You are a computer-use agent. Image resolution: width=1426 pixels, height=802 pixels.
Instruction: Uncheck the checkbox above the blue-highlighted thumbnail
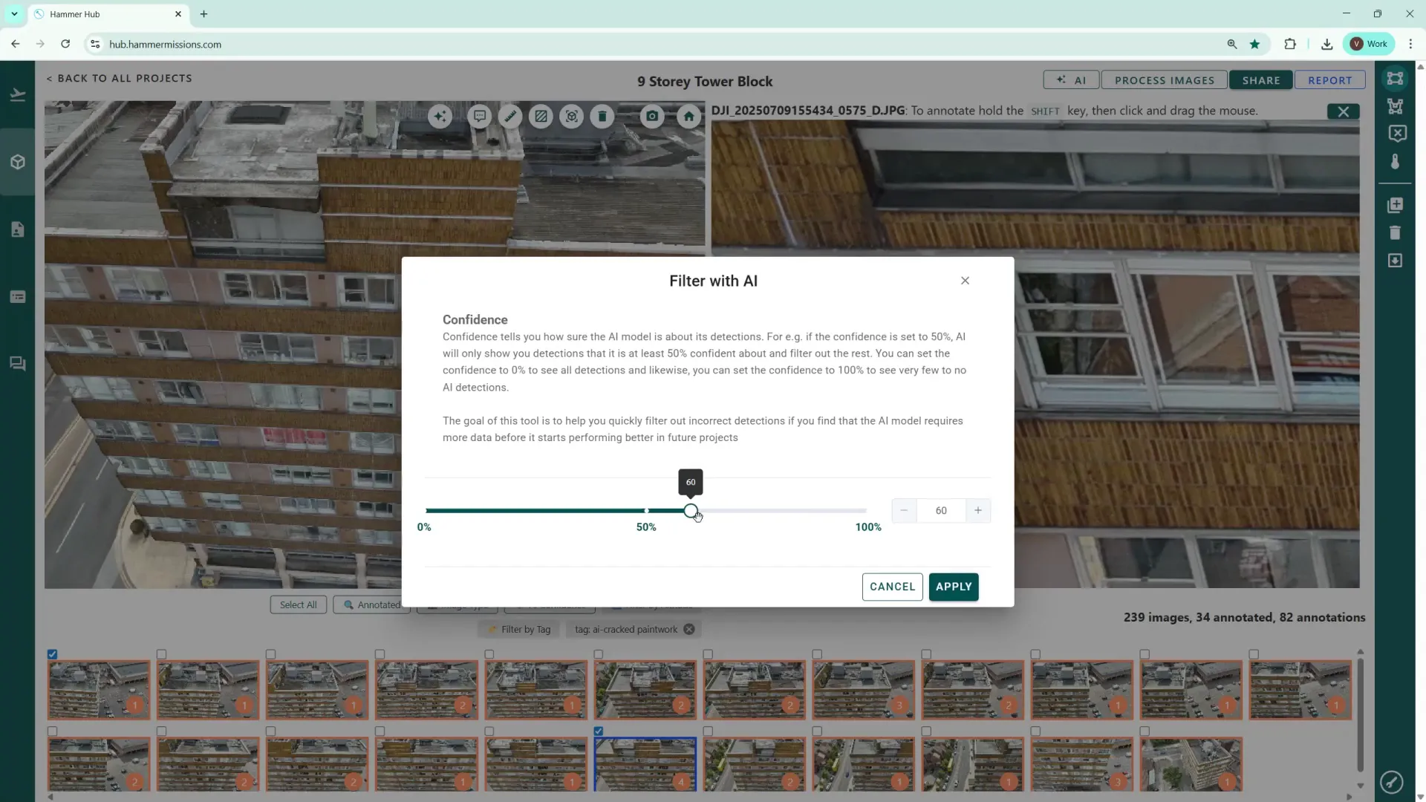click(x=599, y=731)
